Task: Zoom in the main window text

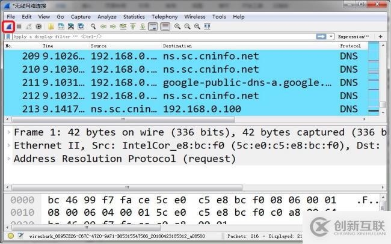Action: [177, 26]
